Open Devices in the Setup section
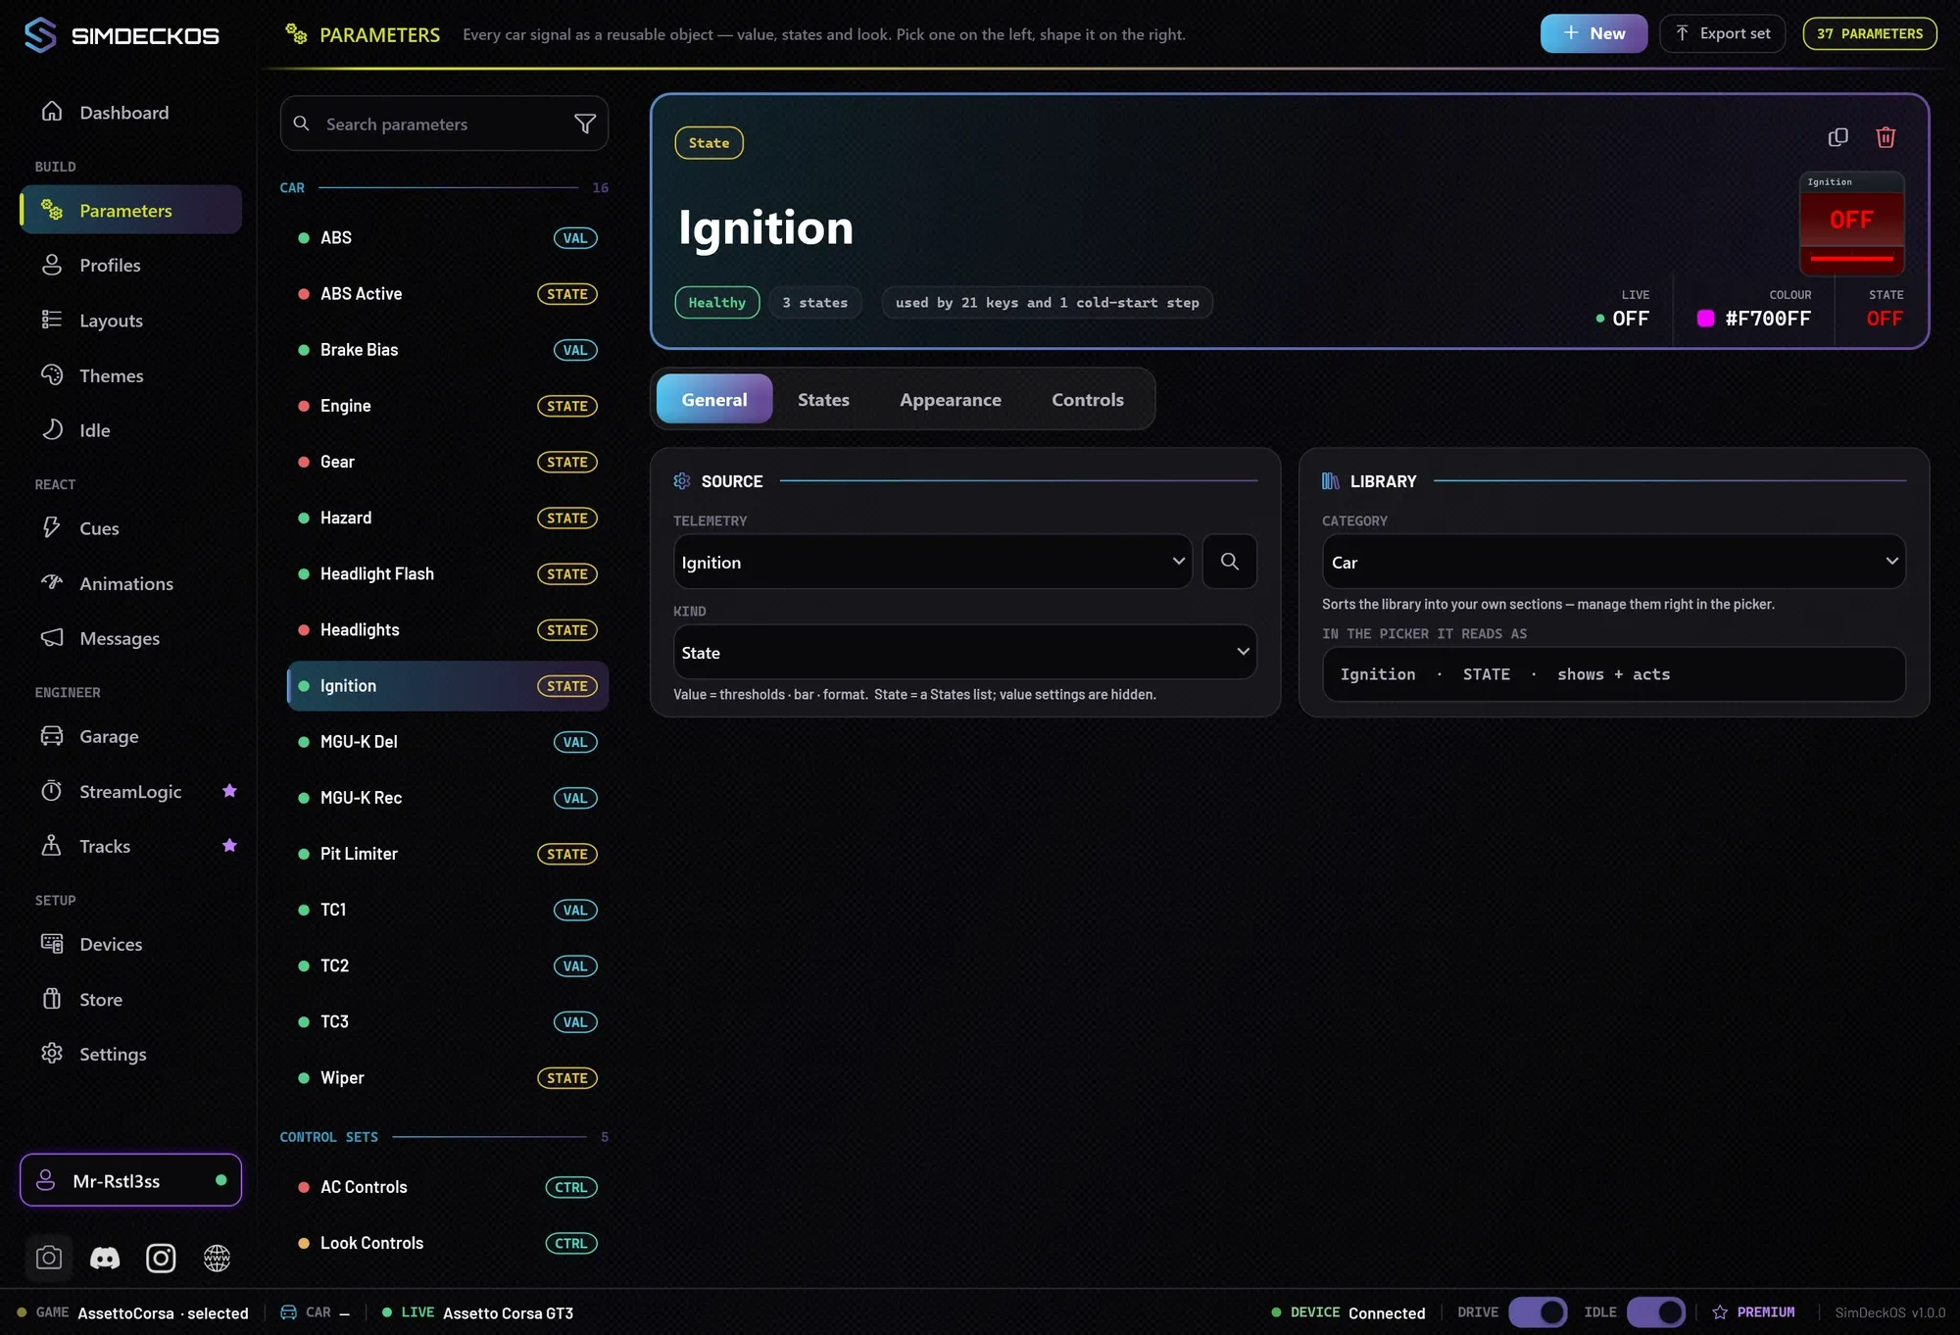 pyautogui.click(x=130, y=944)
